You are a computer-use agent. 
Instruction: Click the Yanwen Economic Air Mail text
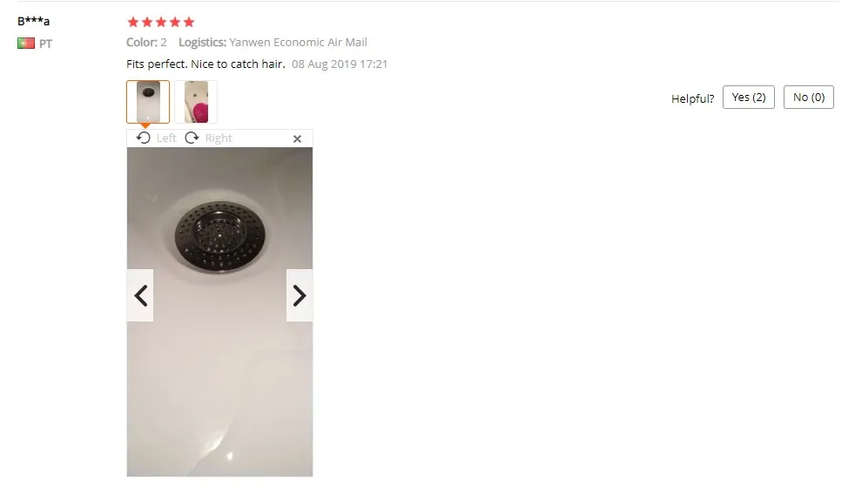point(299,42)
